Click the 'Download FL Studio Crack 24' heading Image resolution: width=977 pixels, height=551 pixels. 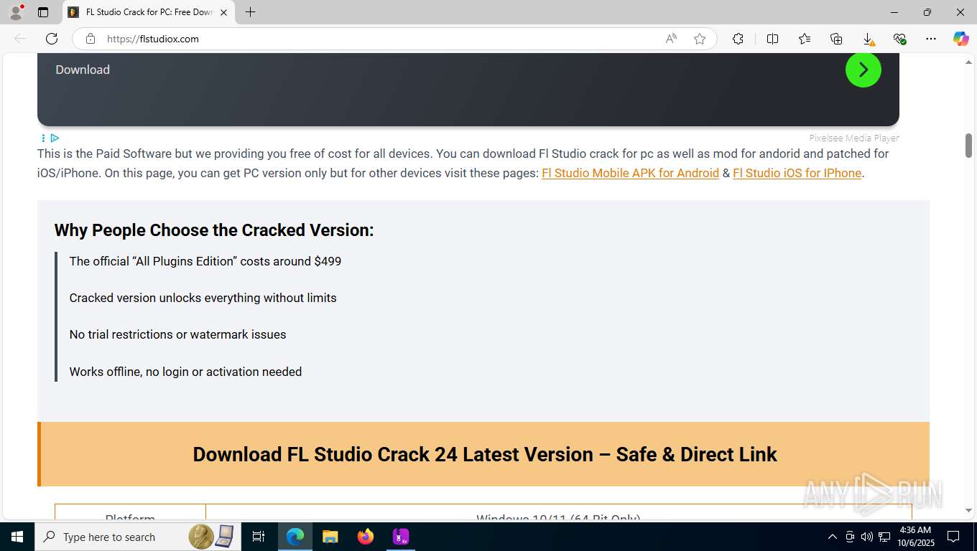(x=485, y=454)
